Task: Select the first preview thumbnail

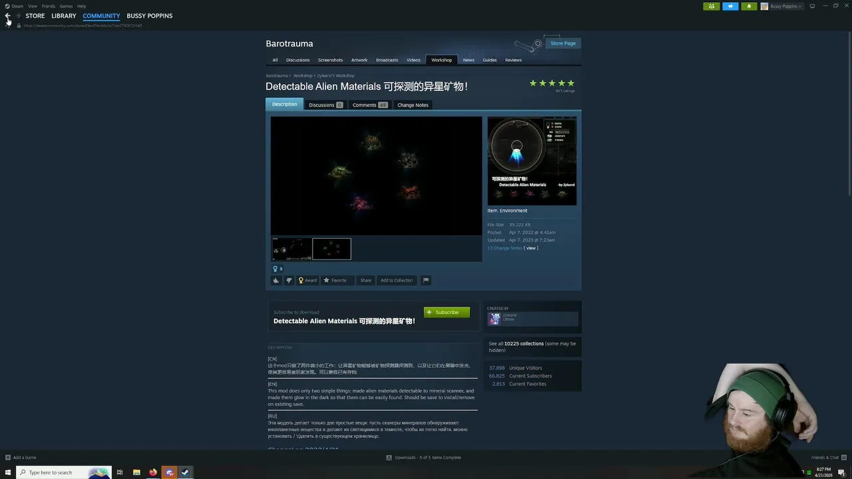Action: 292,249
